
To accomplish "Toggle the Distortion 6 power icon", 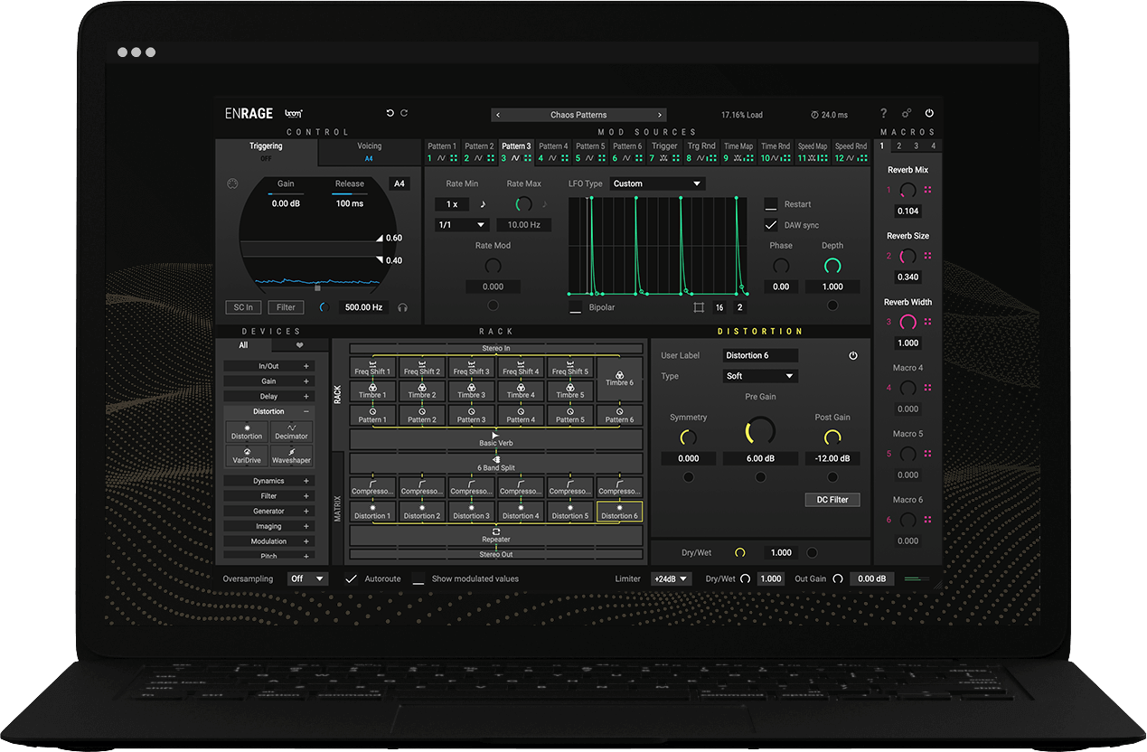I will [852, 356].
